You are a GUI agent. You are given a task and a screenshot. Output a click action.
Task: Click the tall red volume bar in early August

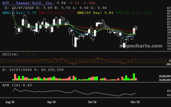pos(15,77)
